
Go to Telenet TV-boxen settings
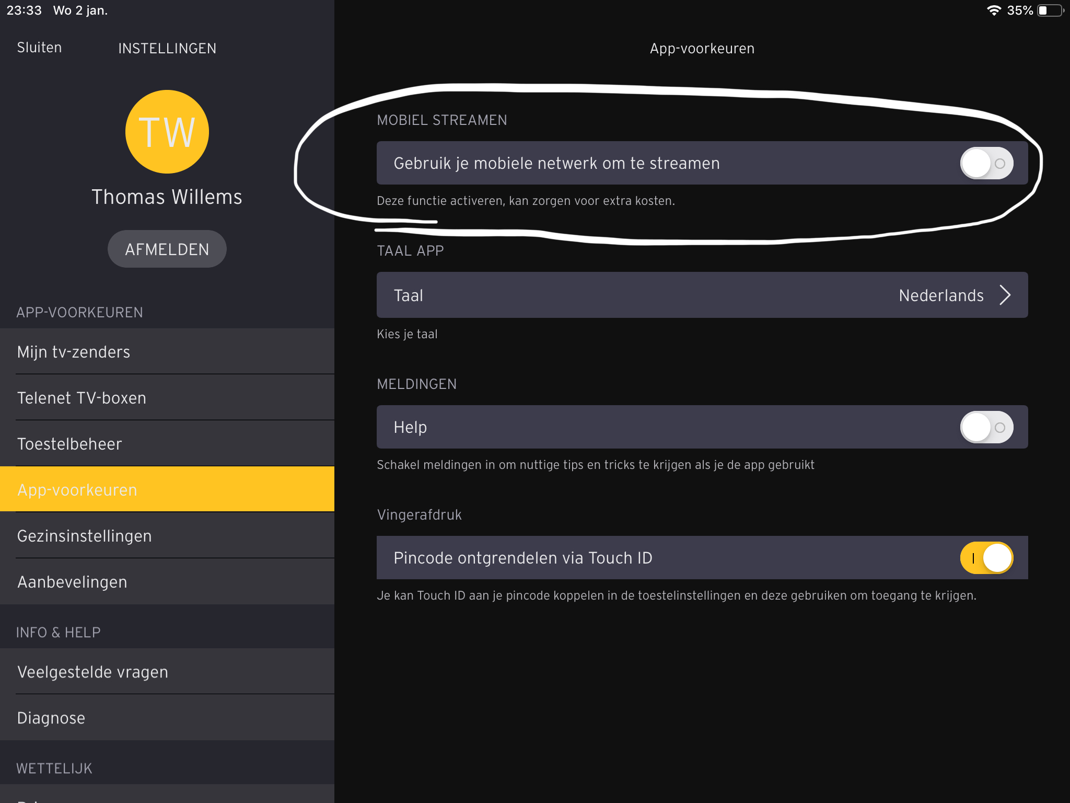coord(82,398)
